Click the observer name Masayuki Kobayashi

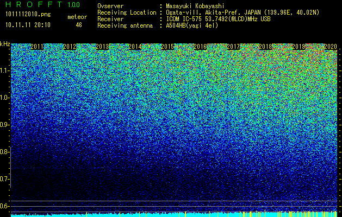click(195, 6)
